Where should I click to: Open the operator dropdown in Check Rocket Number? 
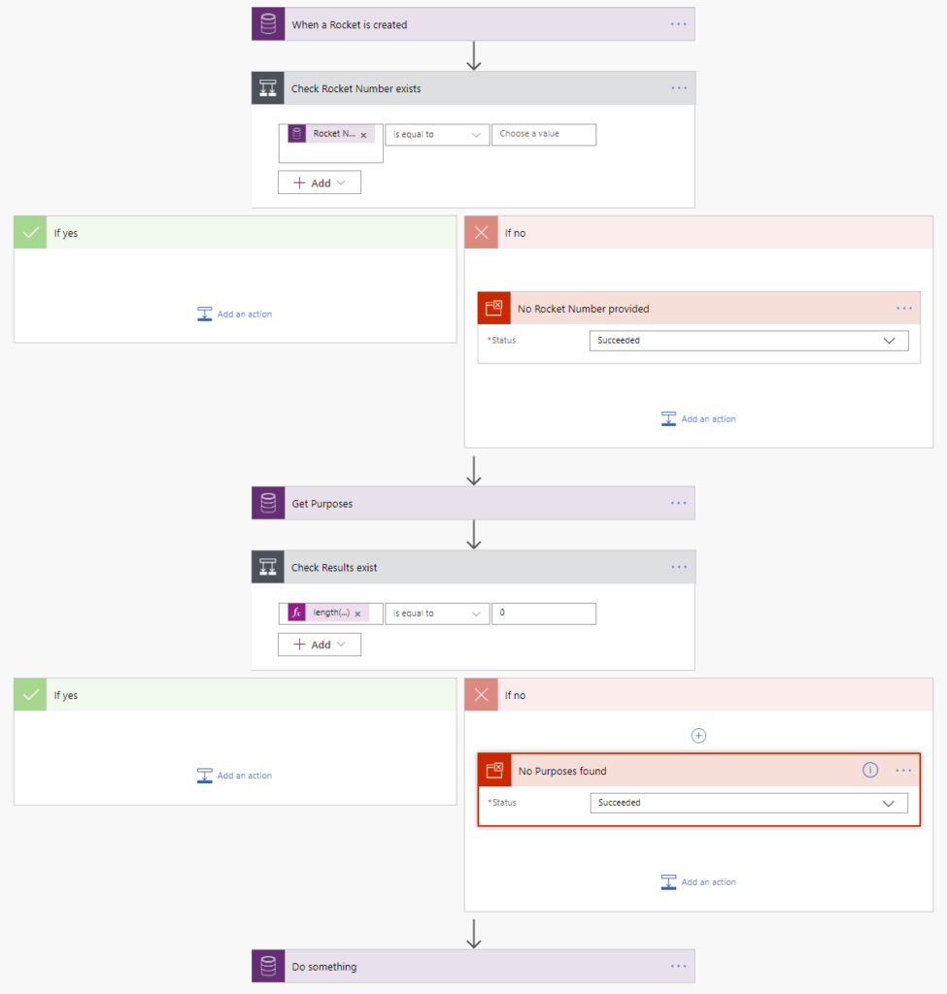[437, 135]
